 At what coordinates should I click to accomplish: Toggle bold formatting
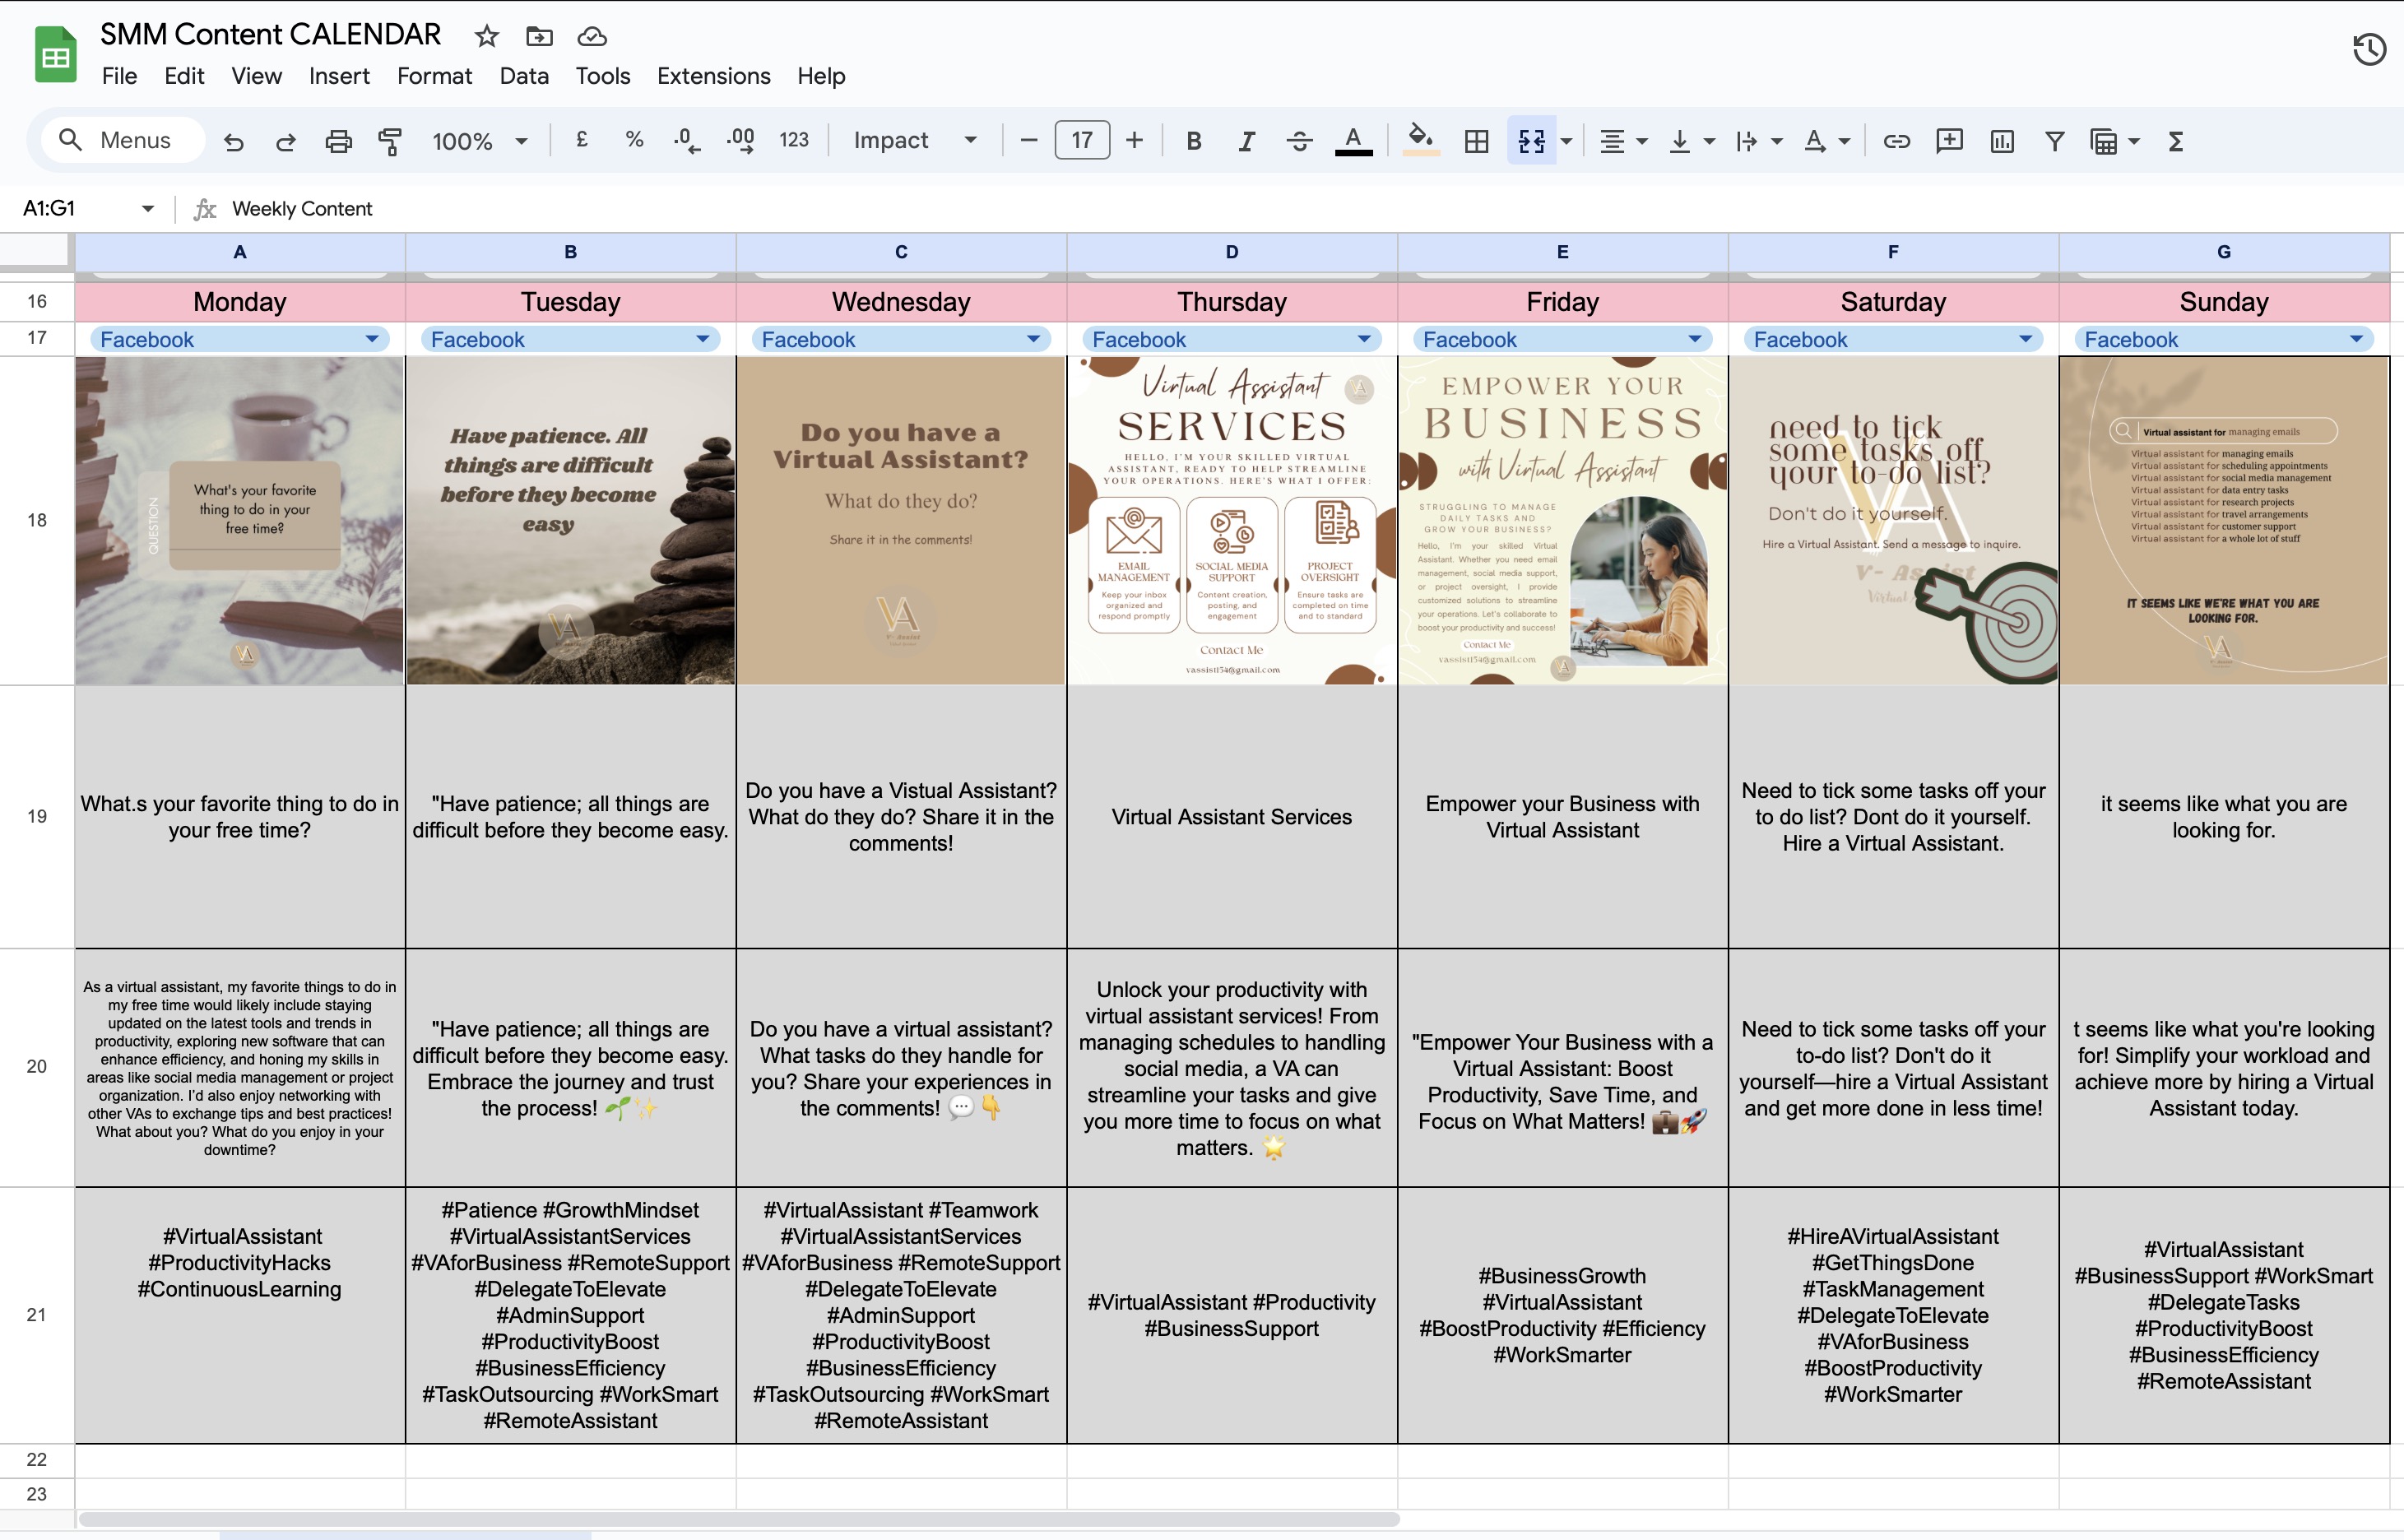(1193, 141)
